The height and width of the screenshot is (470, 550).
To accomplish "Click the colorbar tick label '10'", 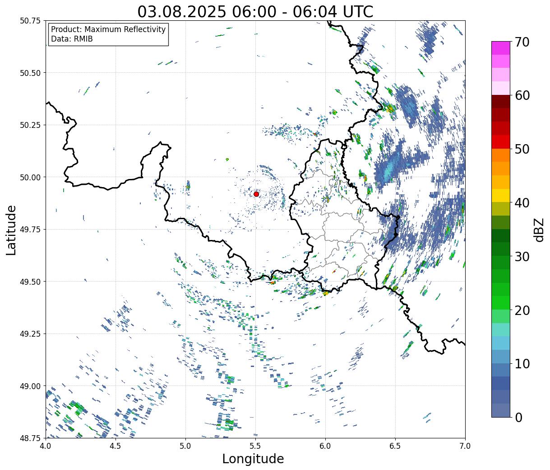I will pos(522,364).
